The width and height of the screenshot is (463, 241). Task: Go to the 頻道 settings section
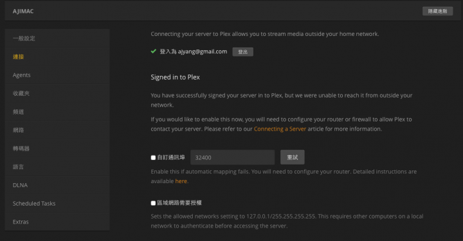click(x=57, y=112)
